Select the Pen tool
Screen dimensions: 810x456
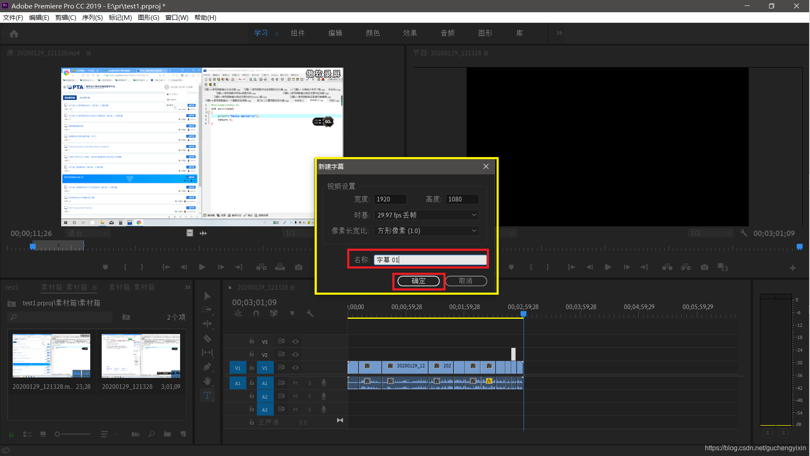pos(208,367)
